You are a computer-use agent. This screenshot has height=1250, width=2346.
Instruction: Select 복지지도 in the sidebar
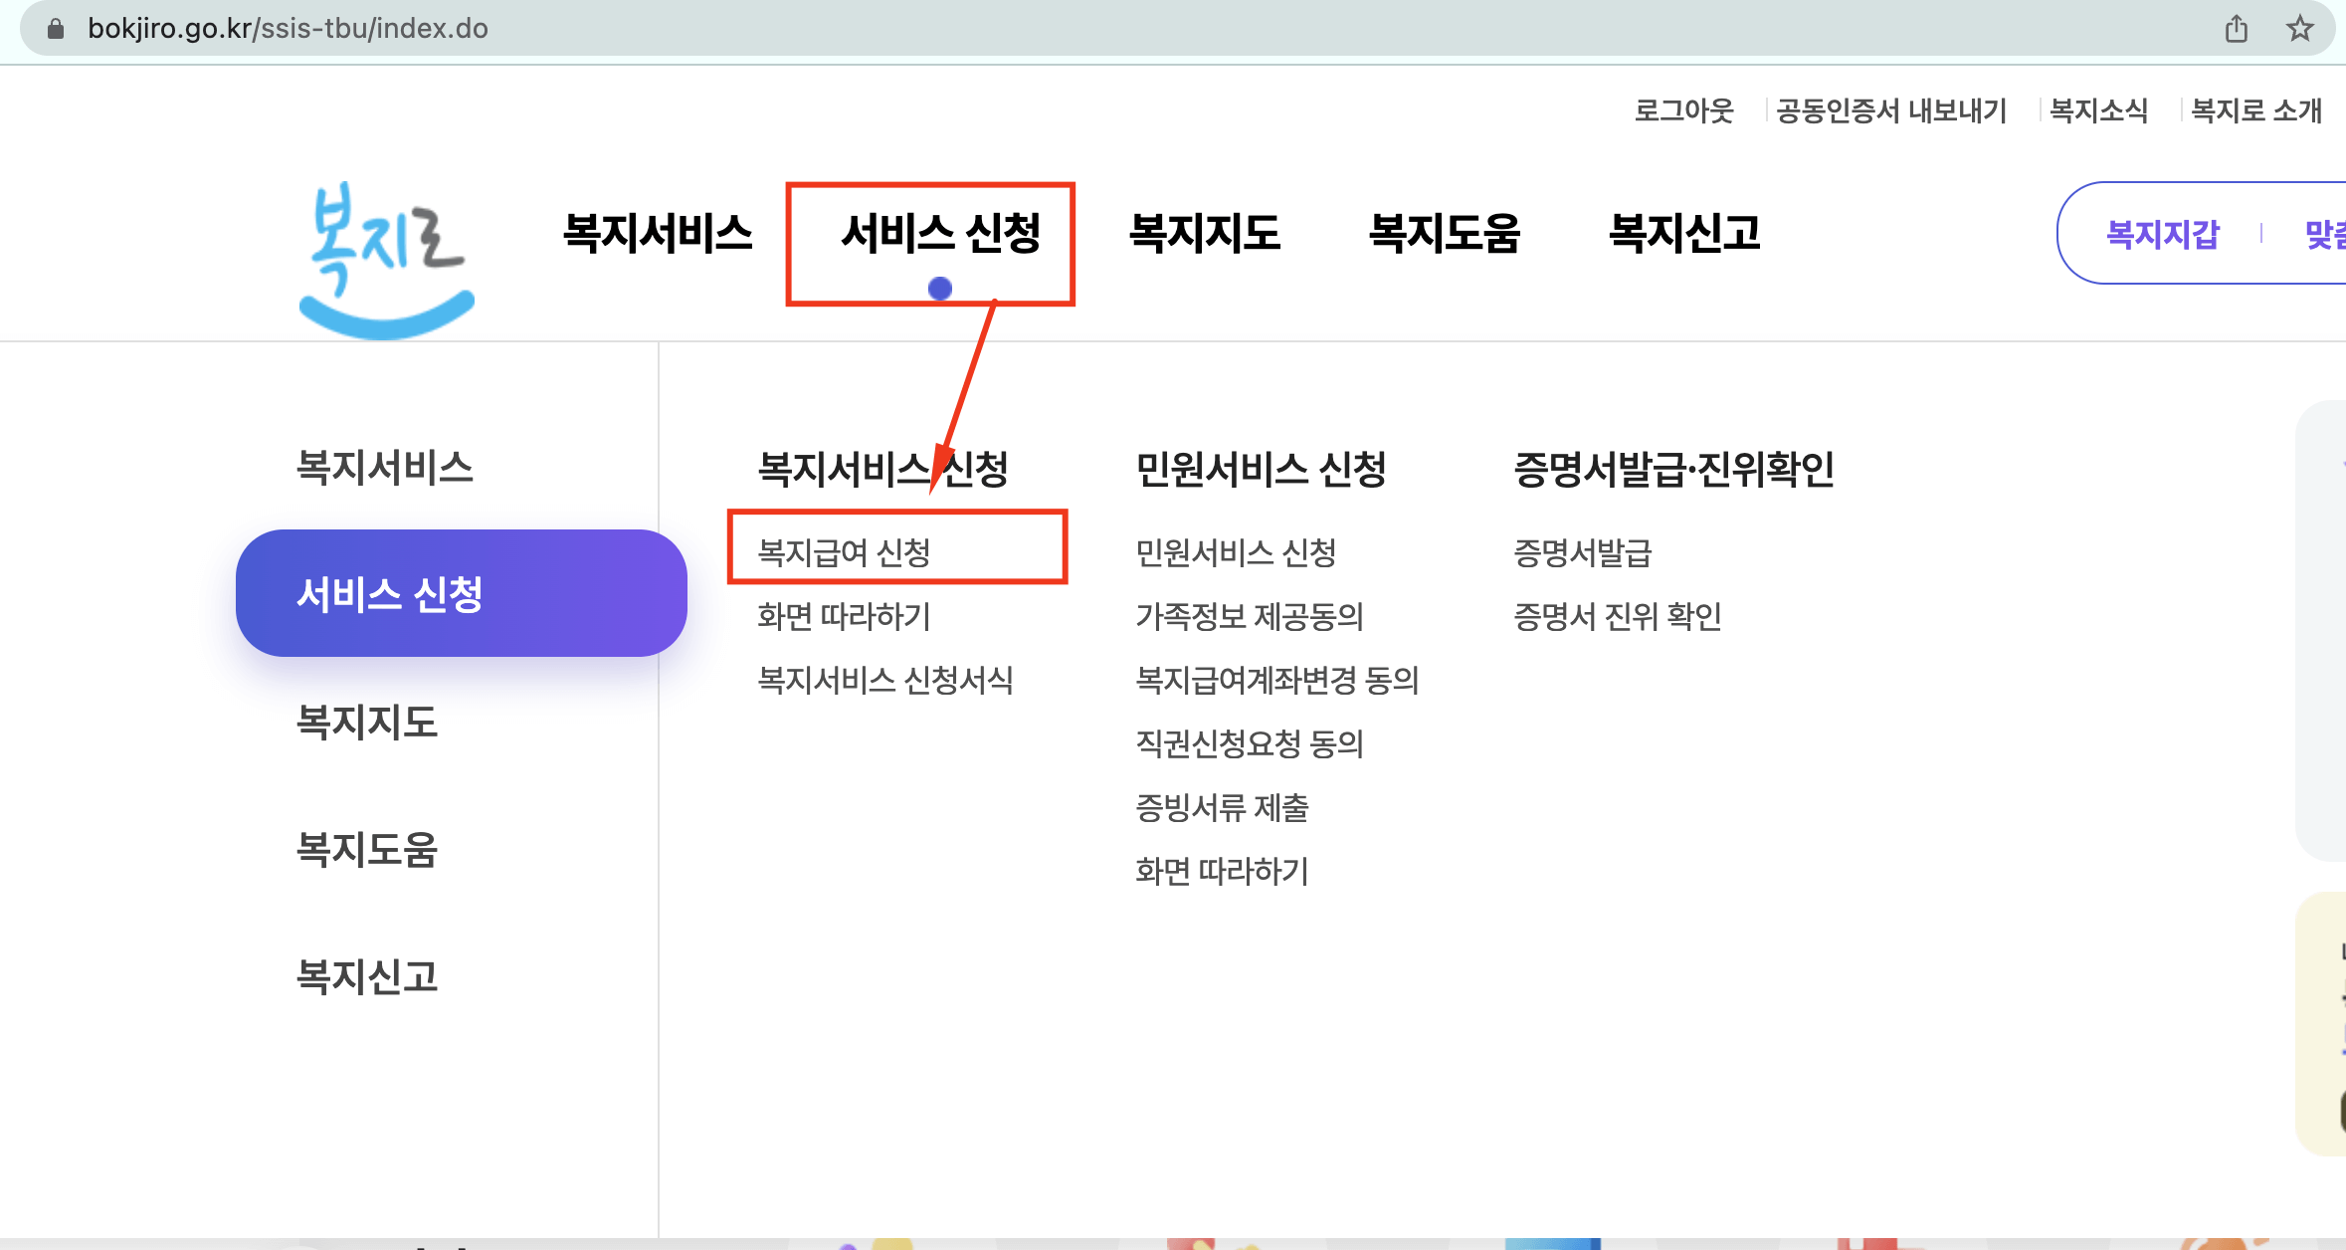coord(366,726)
